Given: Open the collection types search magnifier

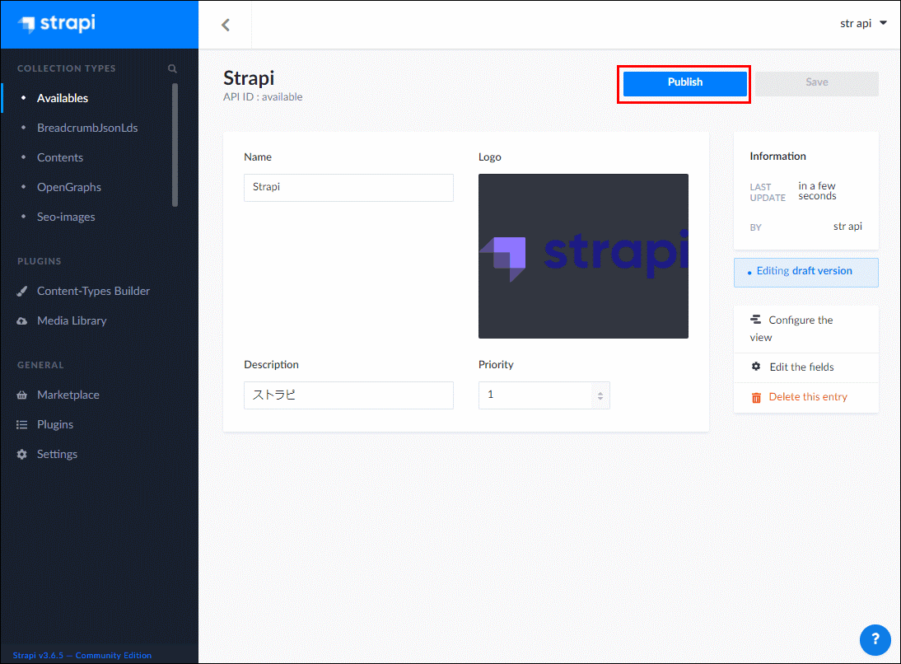Looking at the screenshot, I should pos(172,68).
